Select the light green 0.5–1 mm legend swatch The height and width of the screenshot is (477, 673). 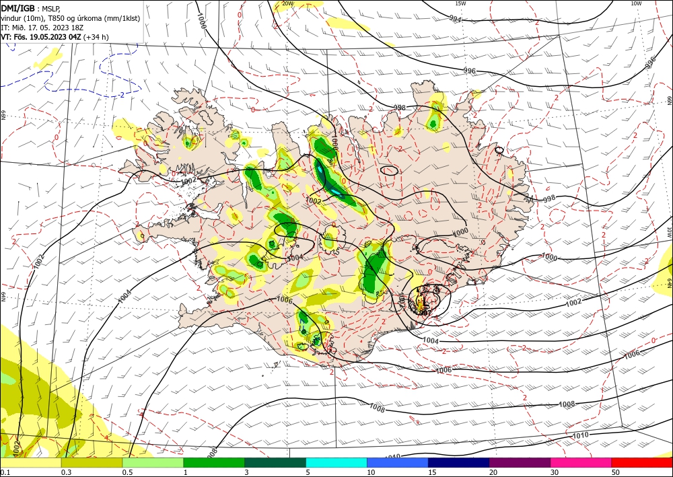point(153,462)
